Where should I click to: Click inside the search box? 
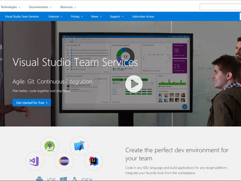click(x=220, y=7)
